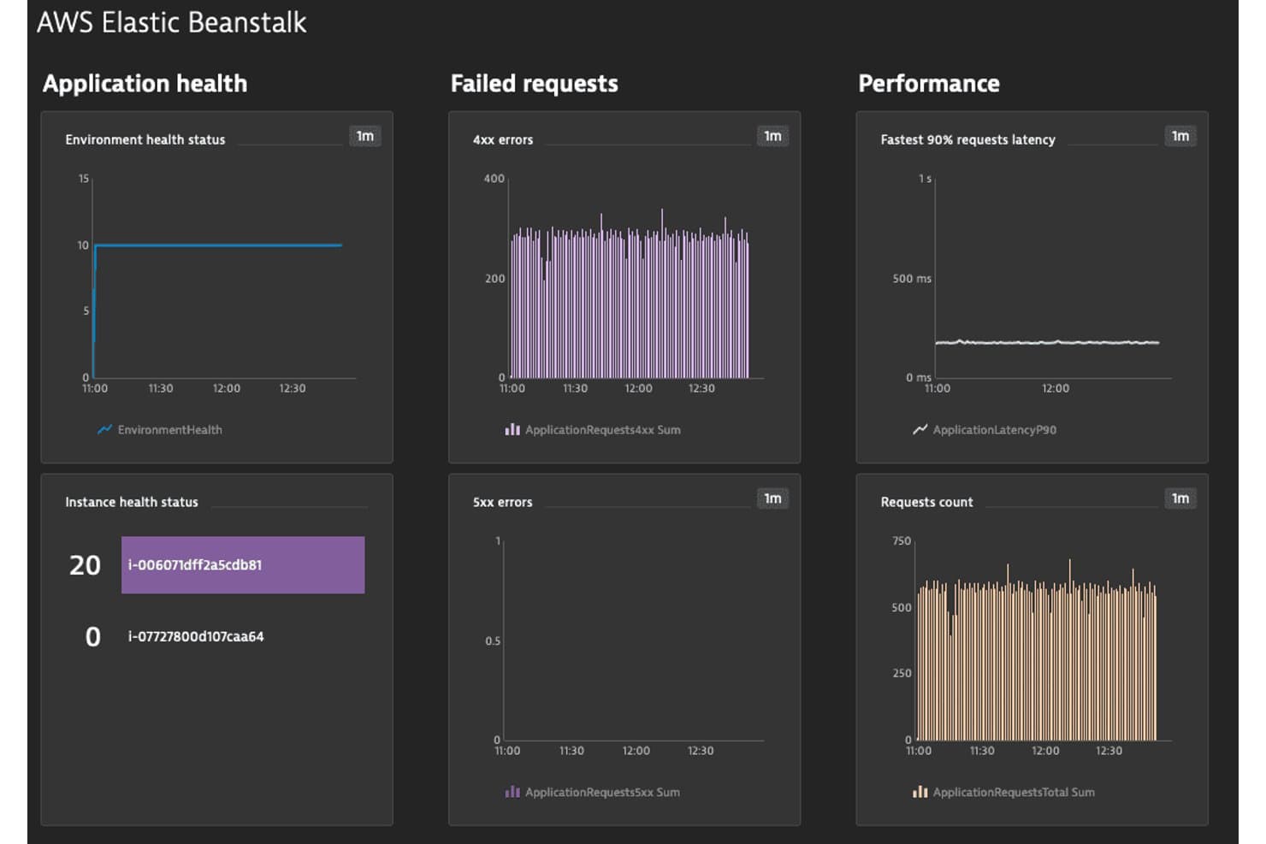Click the ApplicationLatencyP90 line legend icon
Viewport: 1266px width, 844px height.
click(x=920, y=429)
